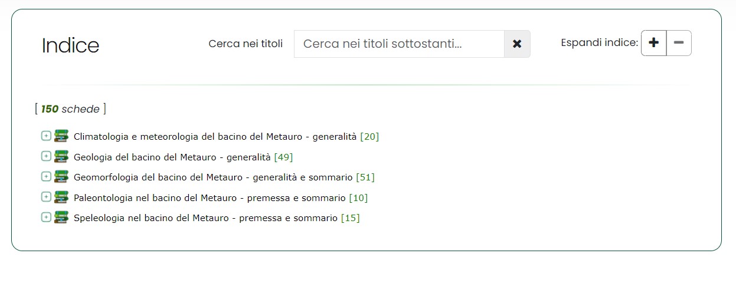Open Paleontologia nel bacino del Metauro link
The image size is (736, 283).
pyautogui.click(x=210, y=198)
